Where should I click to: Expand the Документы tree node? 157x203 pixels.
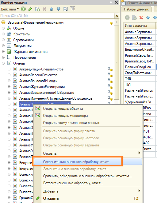click(3, 46)
